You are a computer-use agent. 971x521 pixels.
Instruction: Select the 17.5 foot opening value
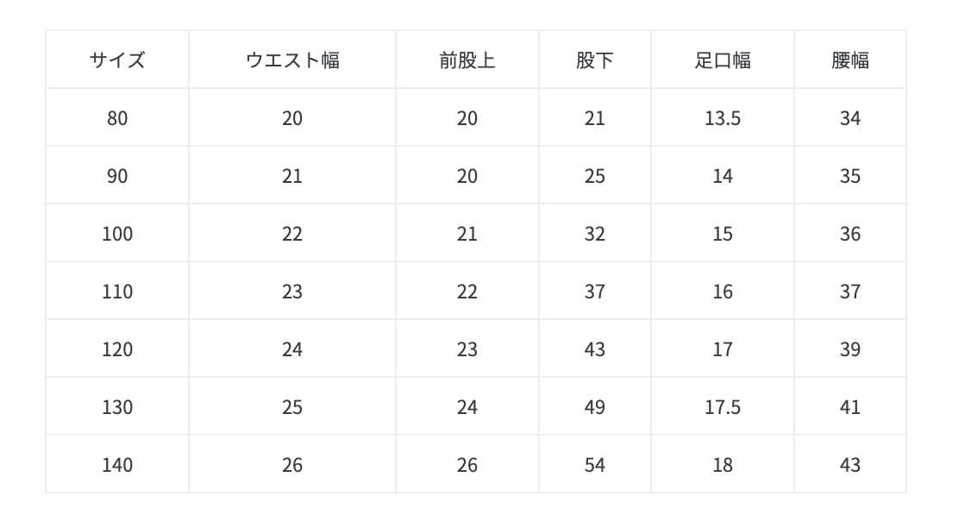[722, 406]
